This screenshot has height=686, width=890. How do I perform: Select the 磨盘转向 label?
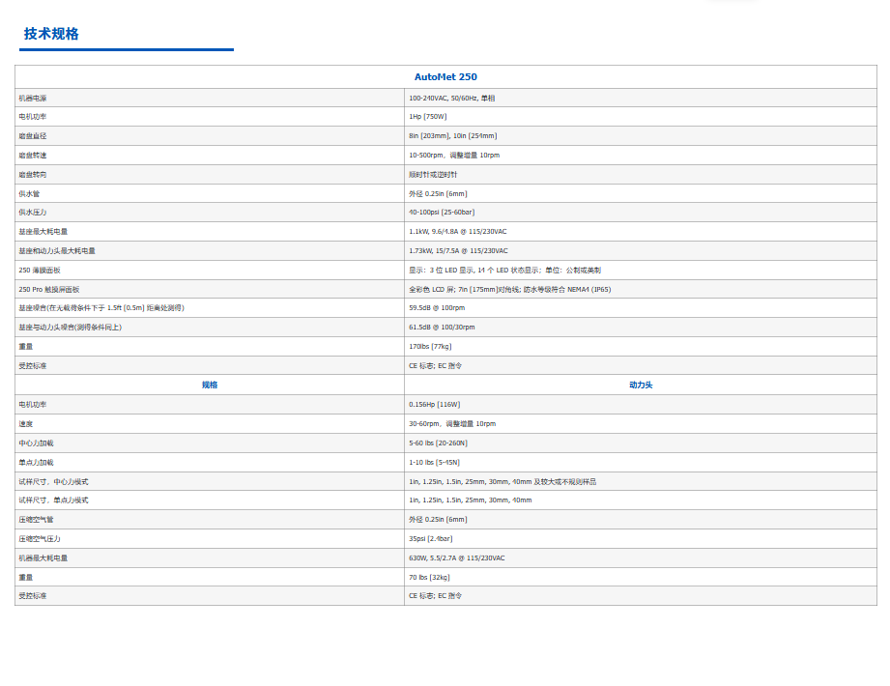coord(33,175)
